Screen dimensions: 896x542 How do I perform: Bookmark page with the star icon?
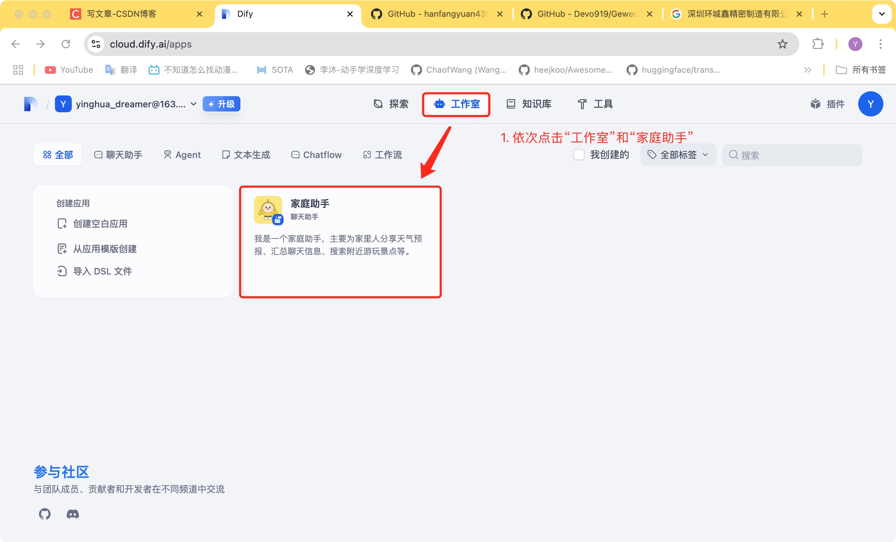point(782,44)
